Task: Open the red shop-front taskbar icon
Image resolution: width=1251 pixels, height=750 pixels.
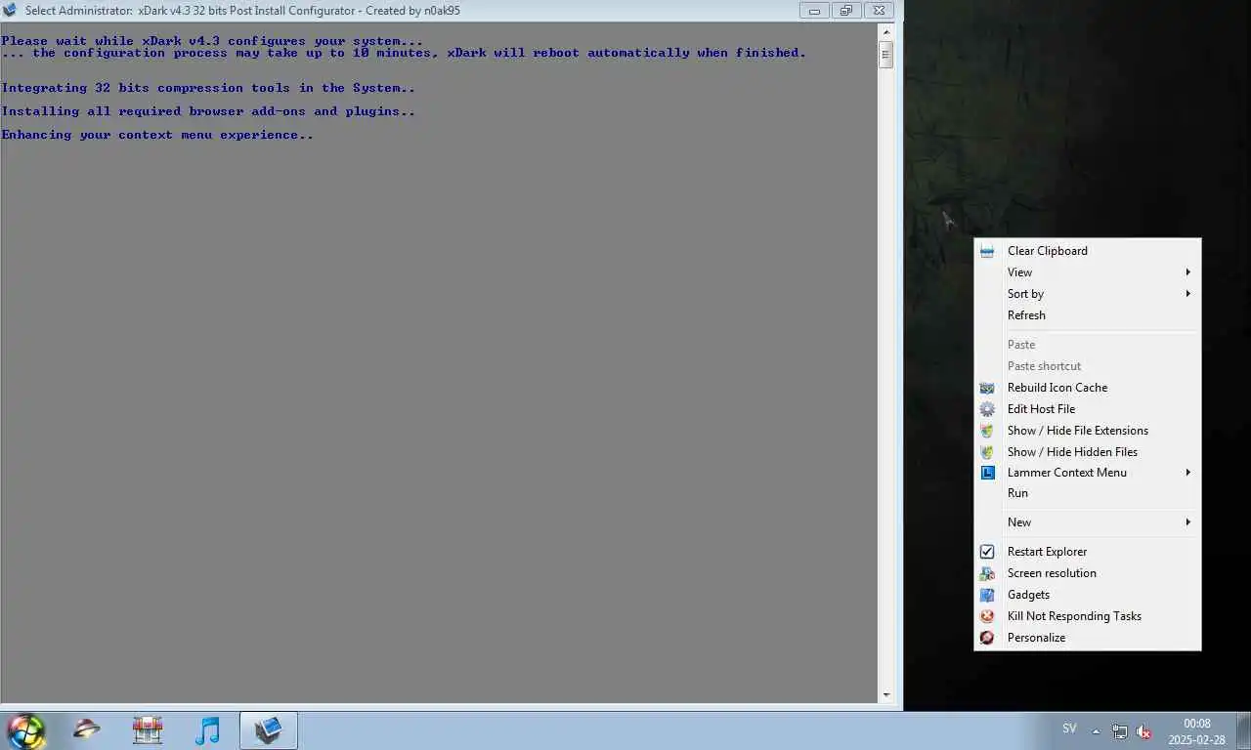Action: coord(148,729)
